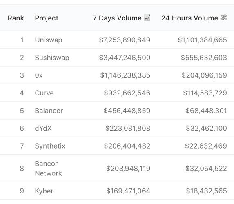Image resolution: width=234 pixels, height=204 pixels.
Task: Select the dYdX project name
Action: 43,128
